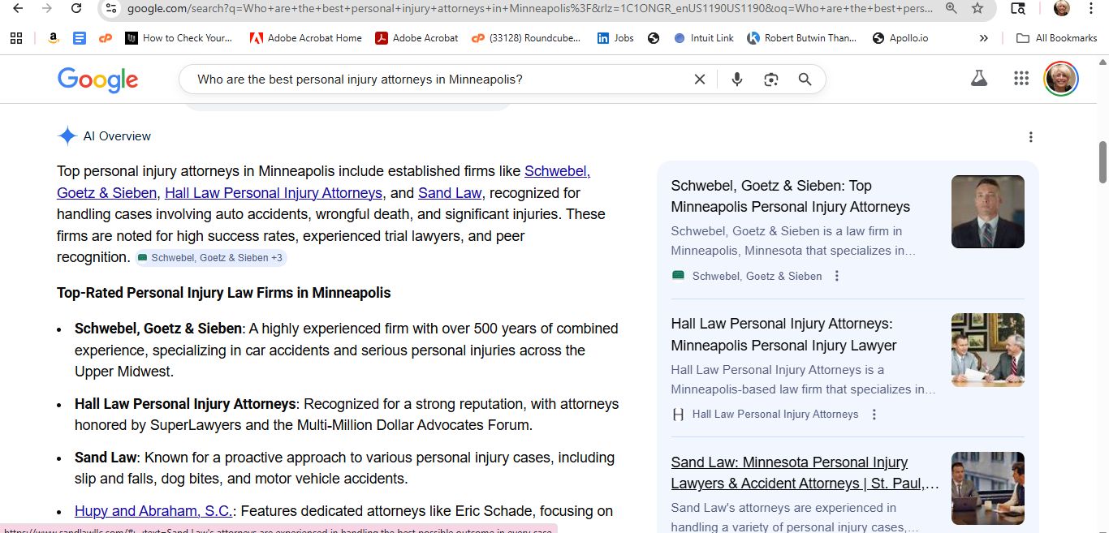
Task: Click the Schwebel source card portrait thumbnail
Action: (987, 212)
